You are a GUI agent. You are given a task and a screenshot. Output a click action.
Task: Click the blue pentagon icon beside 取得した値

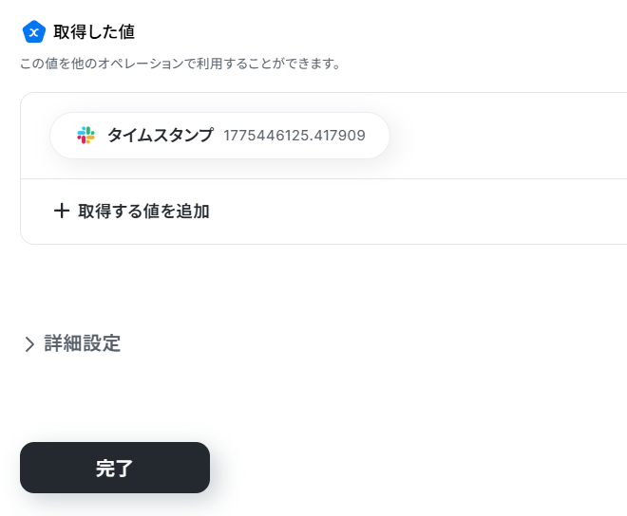[33, 32]
